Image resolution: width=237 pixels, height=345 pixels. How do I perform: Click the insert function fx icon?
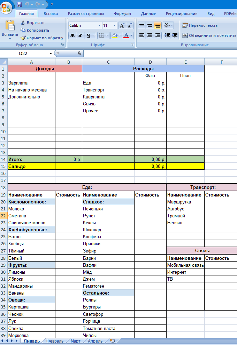pos(79,54)
